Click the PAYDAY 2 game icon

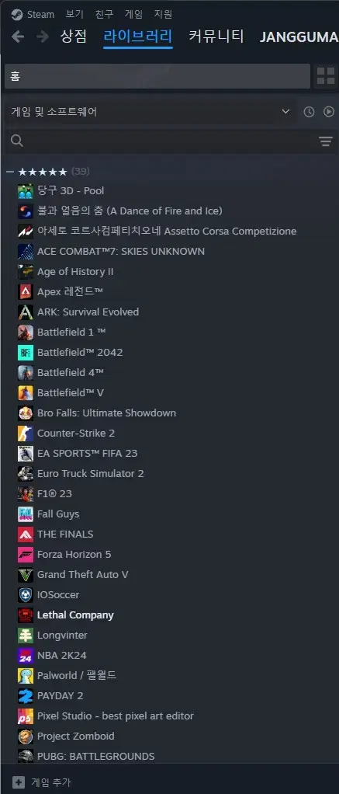point(26,696)
